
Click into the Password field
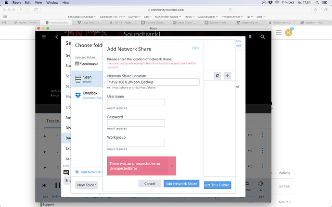[x=136, y=123]
